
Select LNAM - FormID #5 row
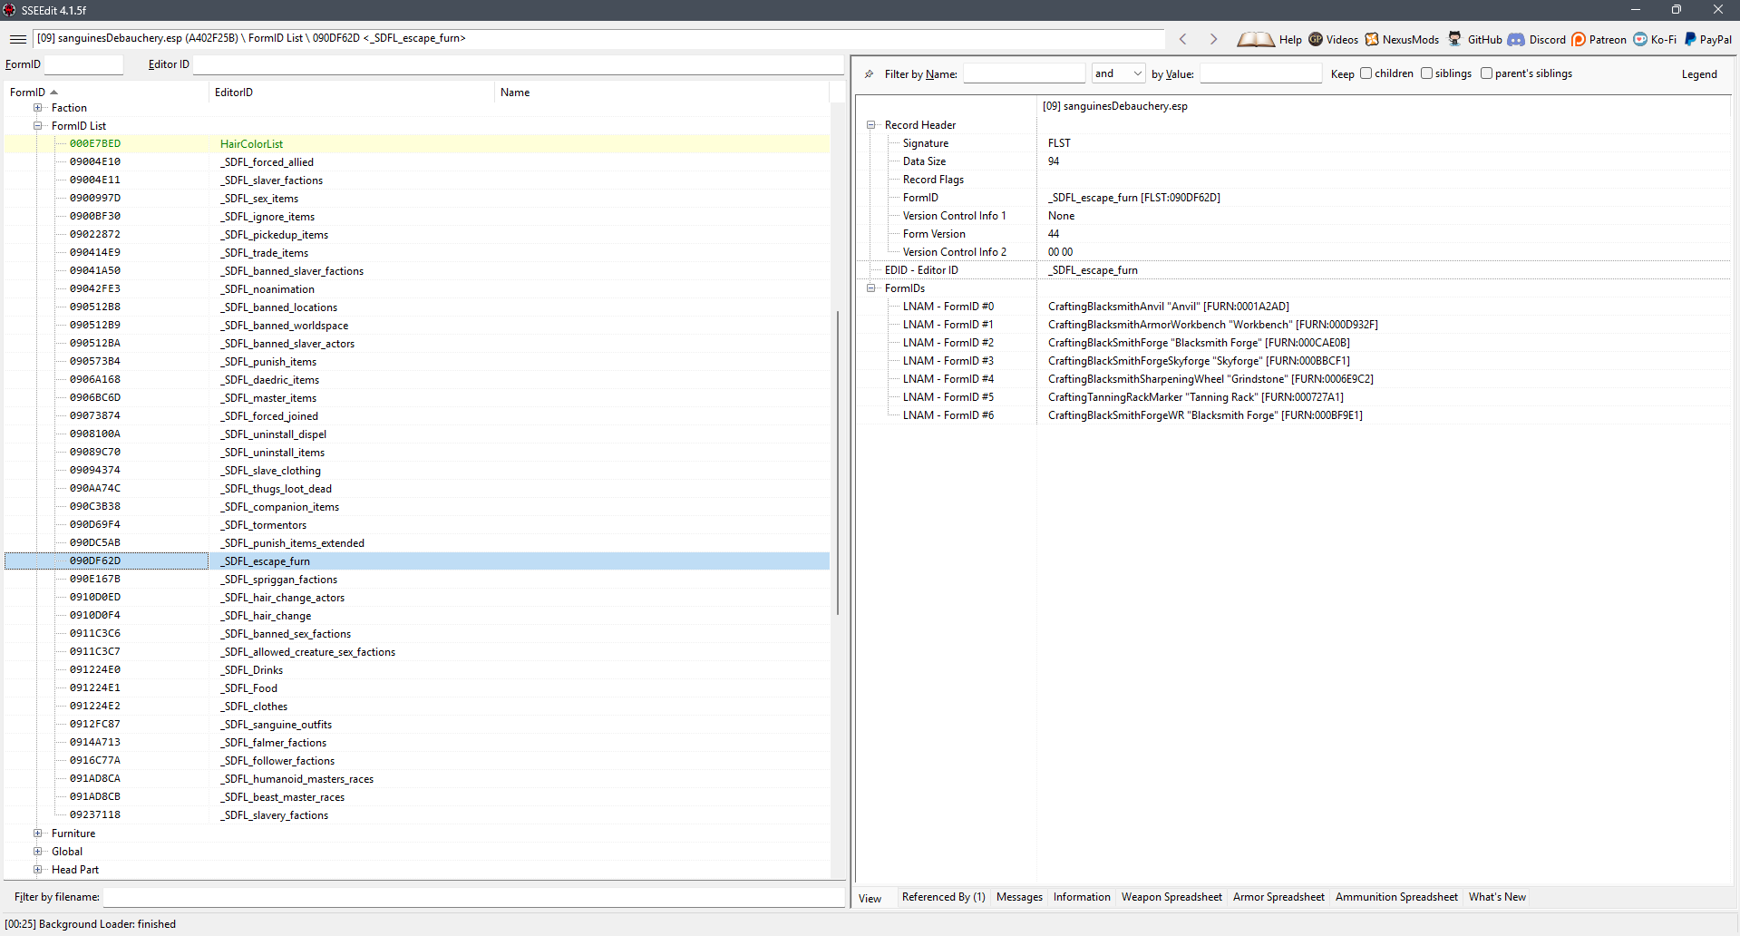pyautogui.click(x=1292, y=397)
